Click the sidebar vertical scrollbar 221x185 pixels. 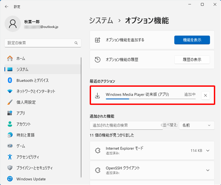pyautogui.click(x=81, y=118)
